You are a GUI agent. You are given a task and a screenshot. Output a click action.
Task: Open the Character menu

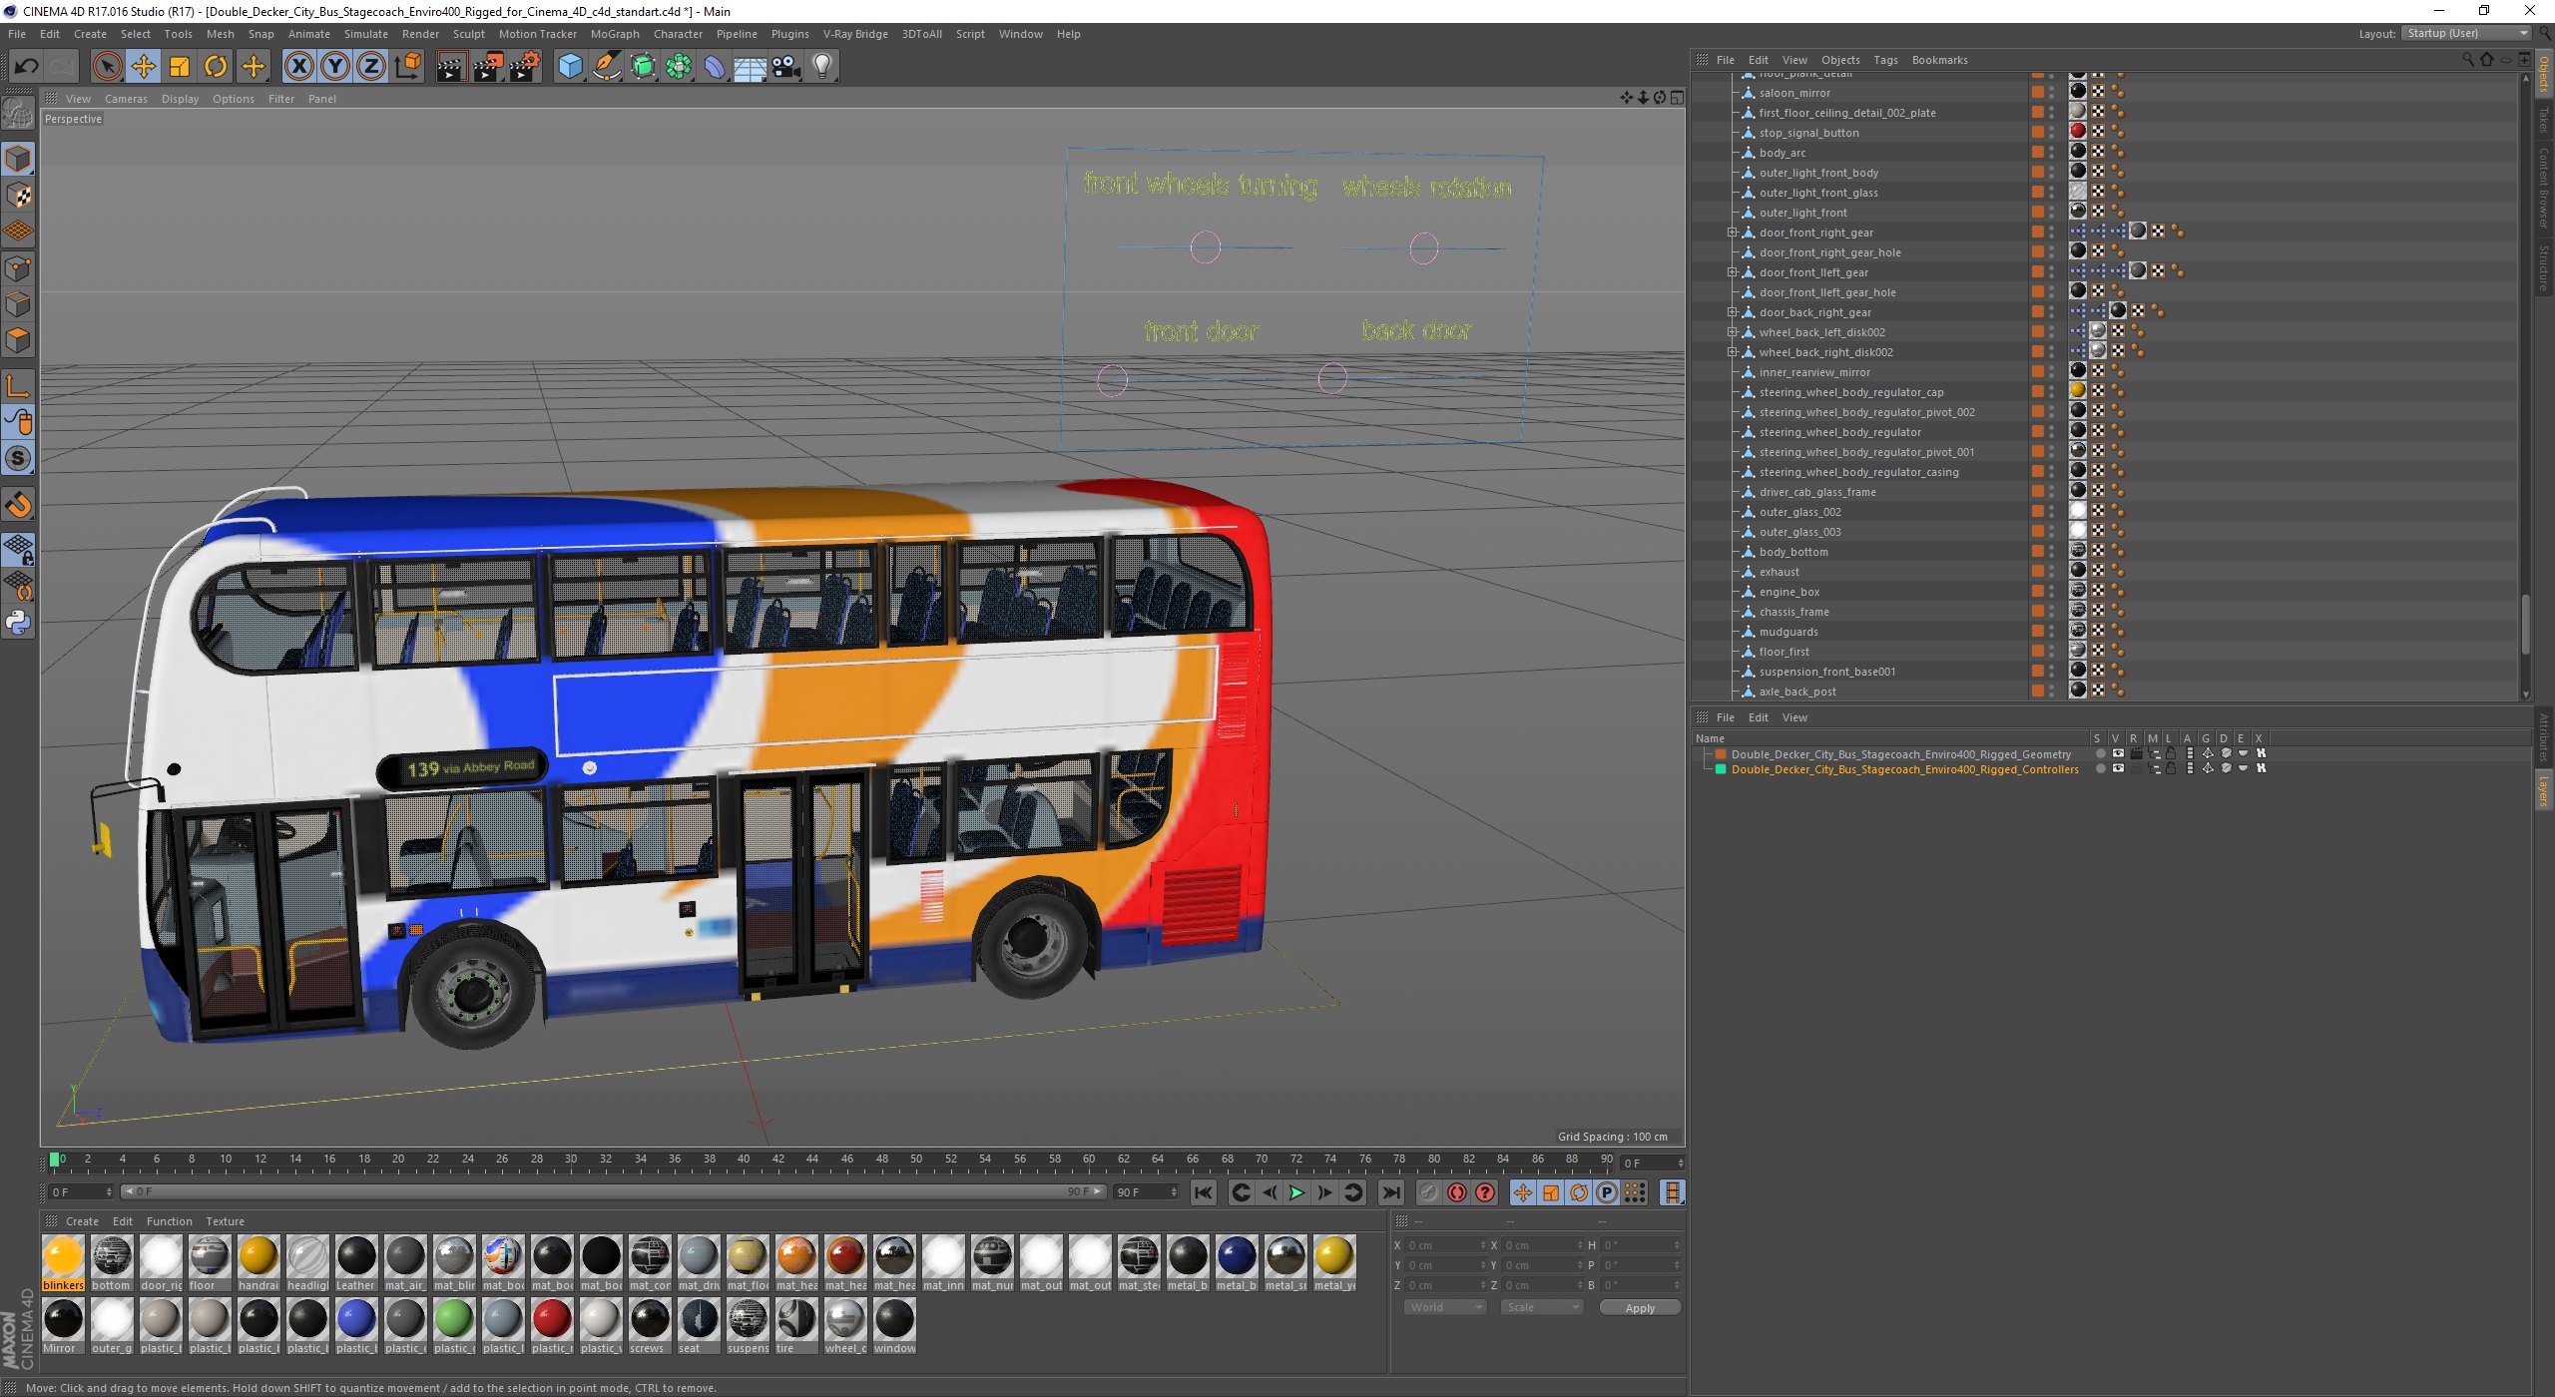pos(678,34)
